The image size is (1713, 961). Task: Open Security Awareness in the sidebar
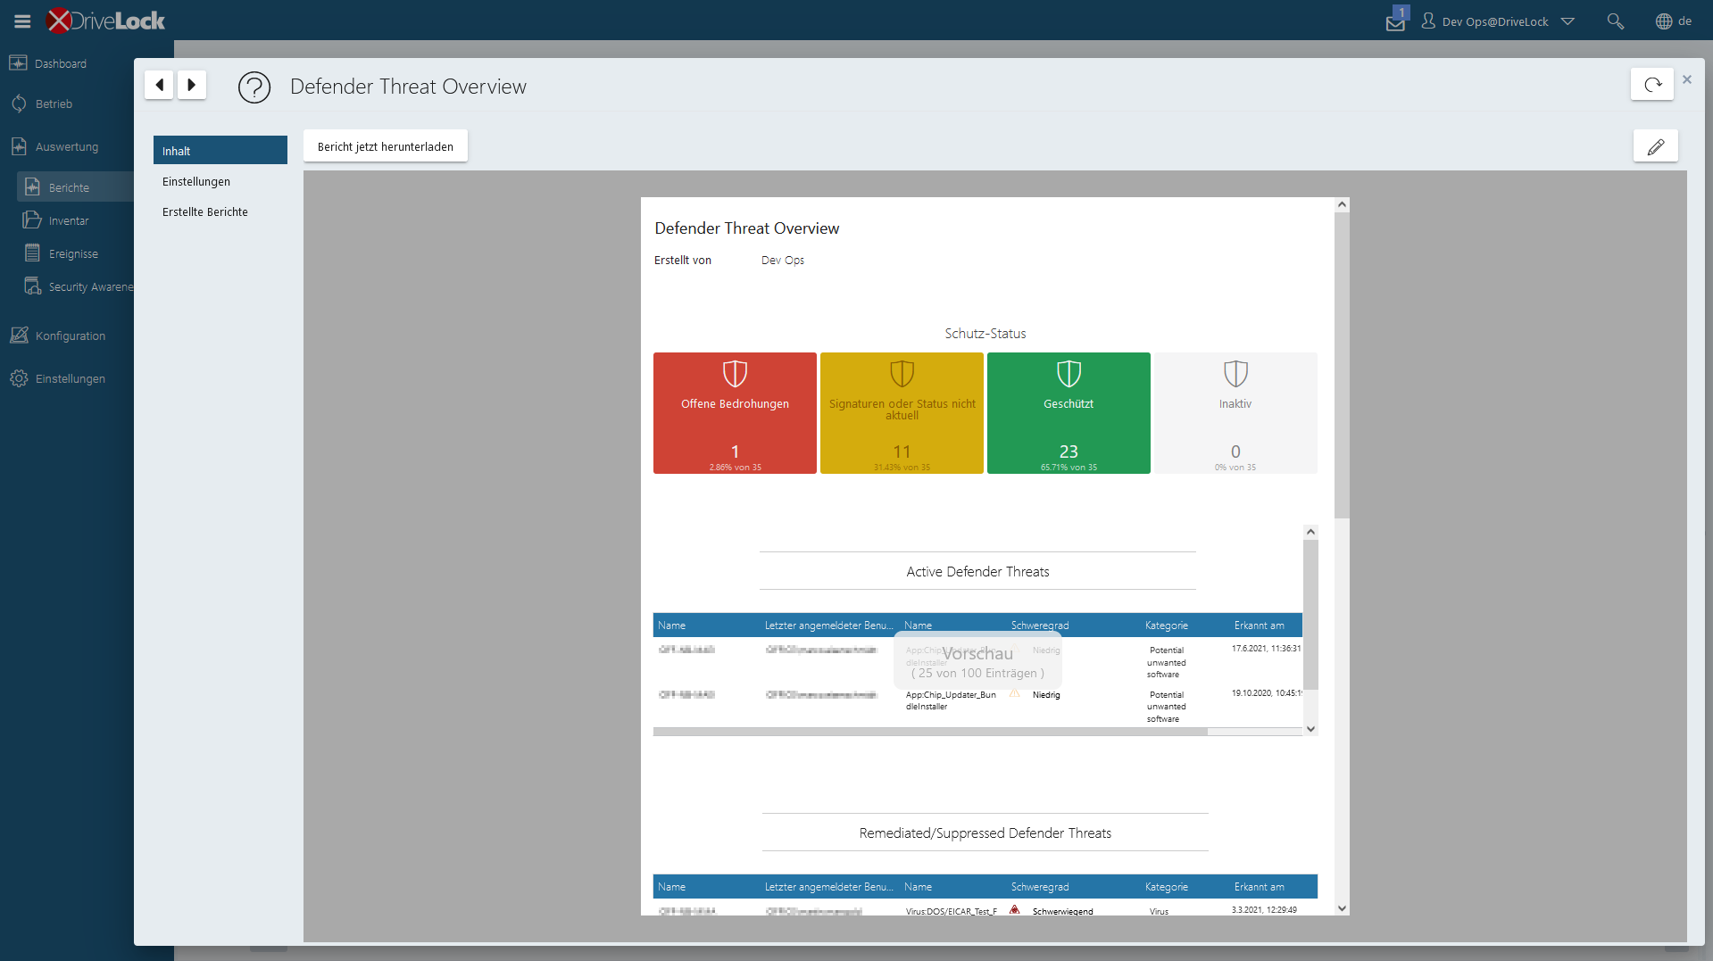[90, 286]
